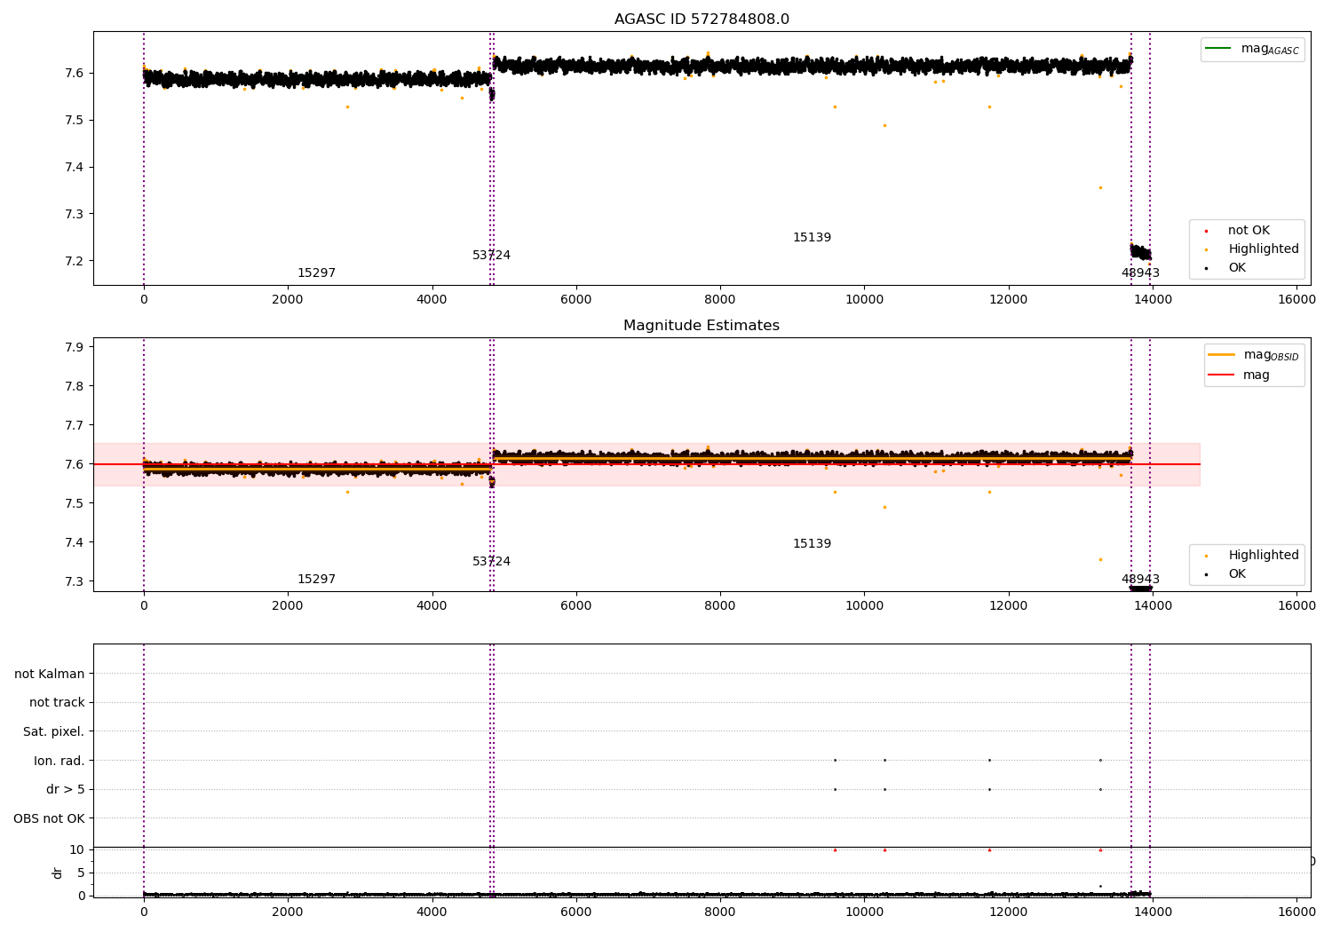1332x932 pixels.
Task: Click the 'not track' flag label
Action: click(x=57, y=702)
